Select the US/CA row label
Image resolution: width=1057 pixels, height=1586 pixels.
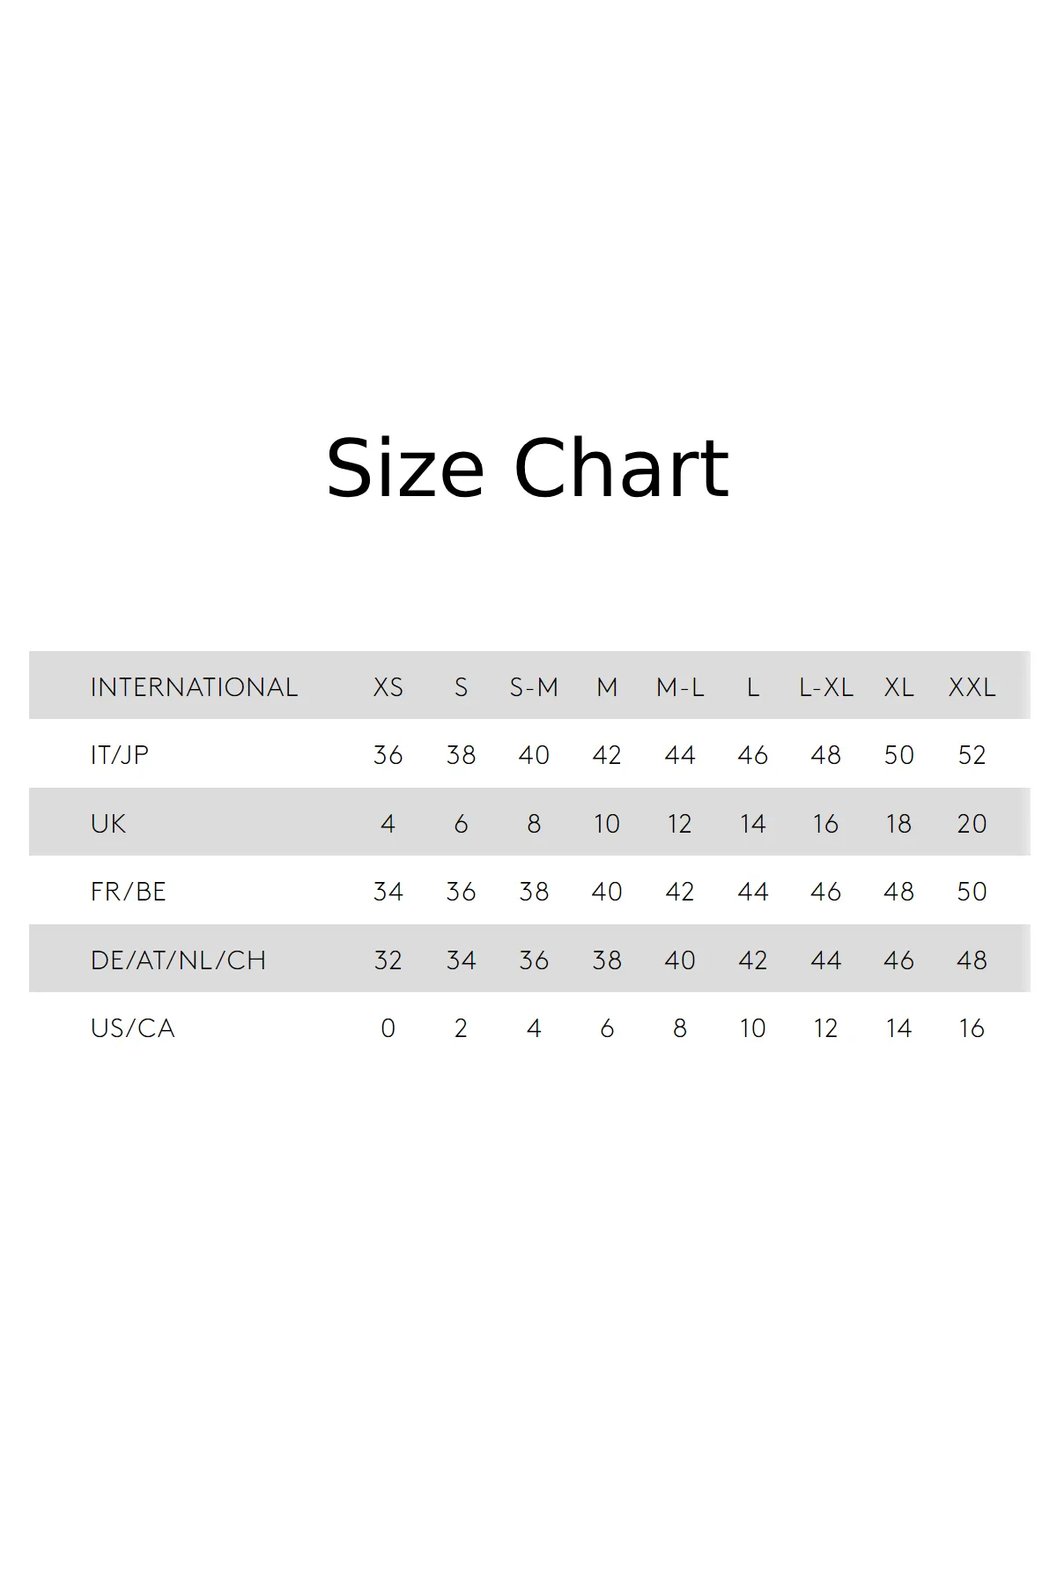pos(133,1028)
